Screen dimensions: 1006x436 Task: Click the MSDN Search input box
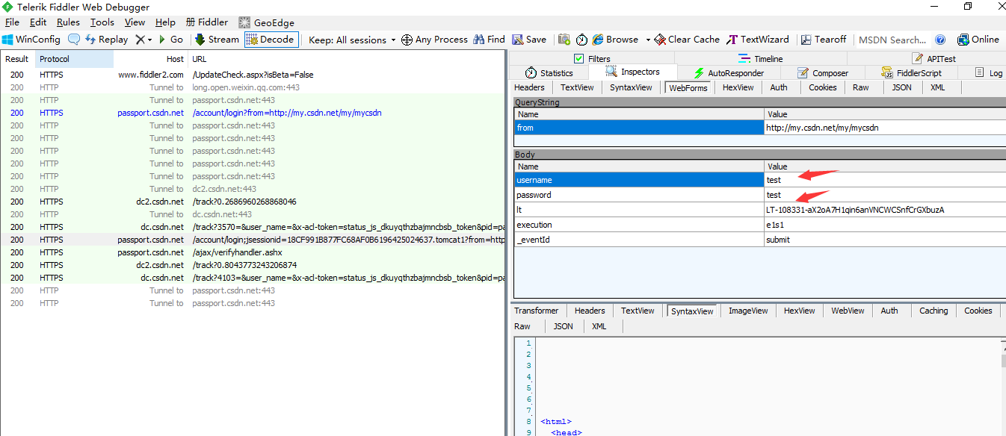coord(892,40)
